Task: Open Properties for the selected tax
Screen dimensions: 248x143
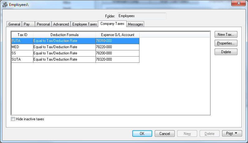Action: tap(226, 43)
